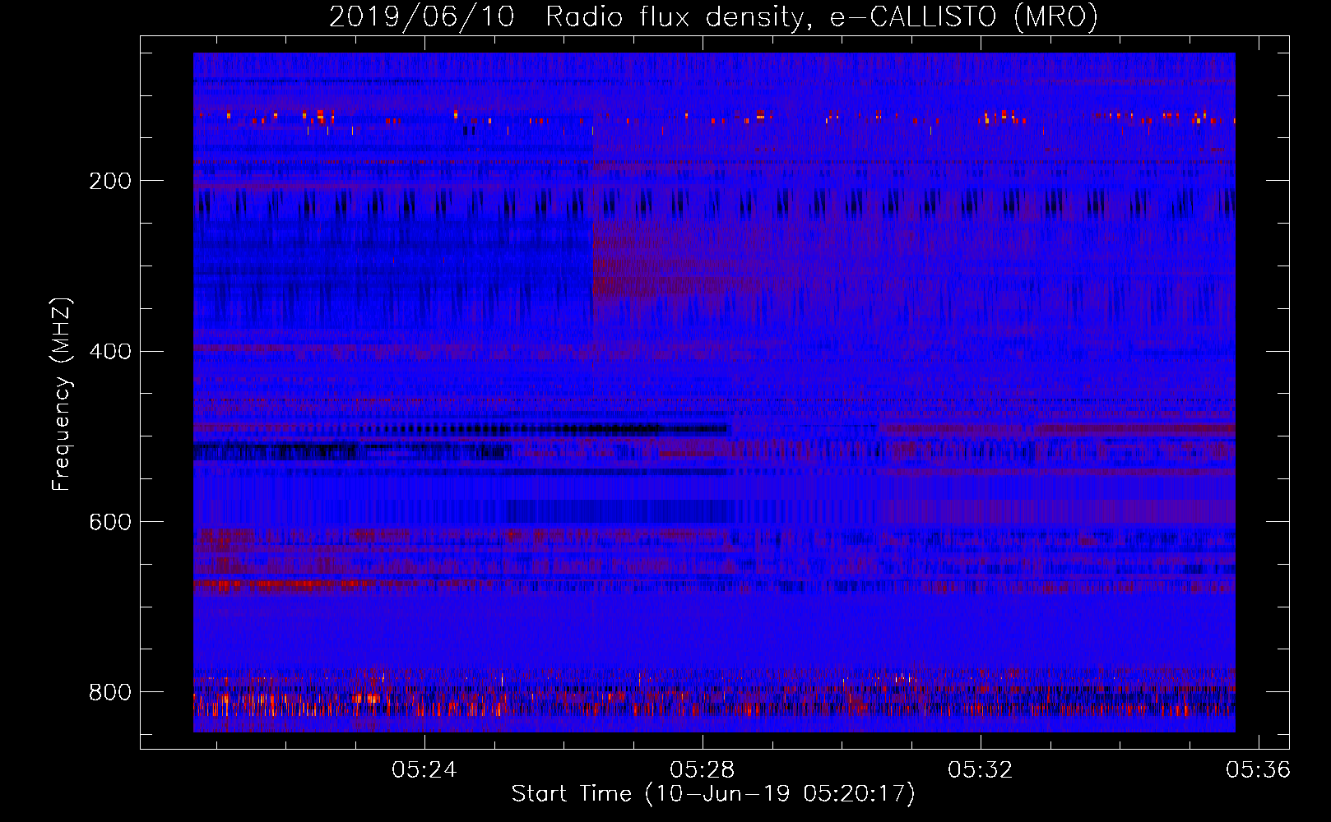Click the "Start Time (10-Jun-19 05:20:17)" axis label
This screenshot has width=1331, height=822.
[713, 794]
